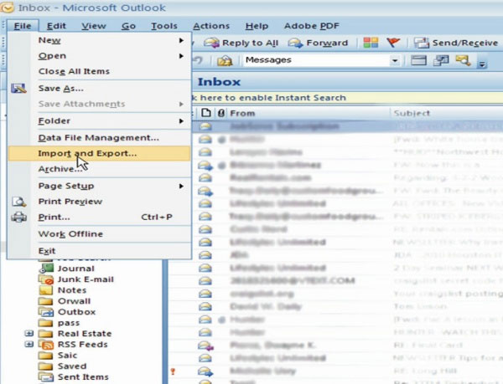
Task: Click the RSS Feeds orange icon
Action: pyautogui.click(x=46, y=345)
